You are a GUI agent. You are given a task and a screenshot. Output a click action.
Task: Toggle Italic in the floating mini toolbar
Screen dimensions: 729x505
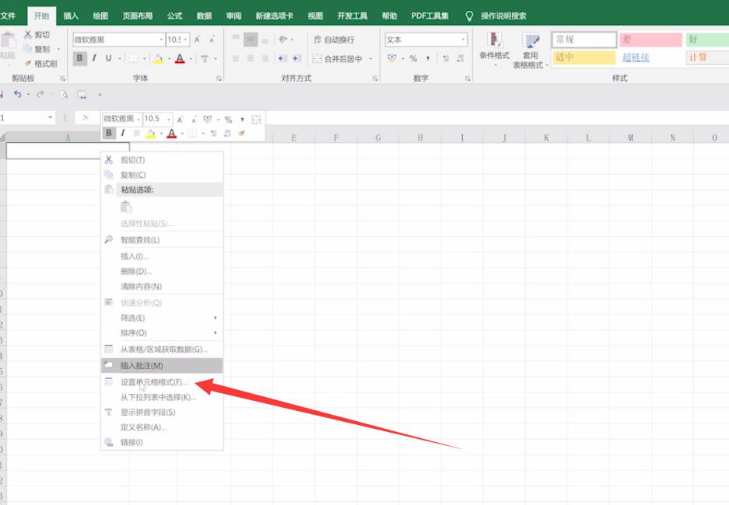coord(123,133)
